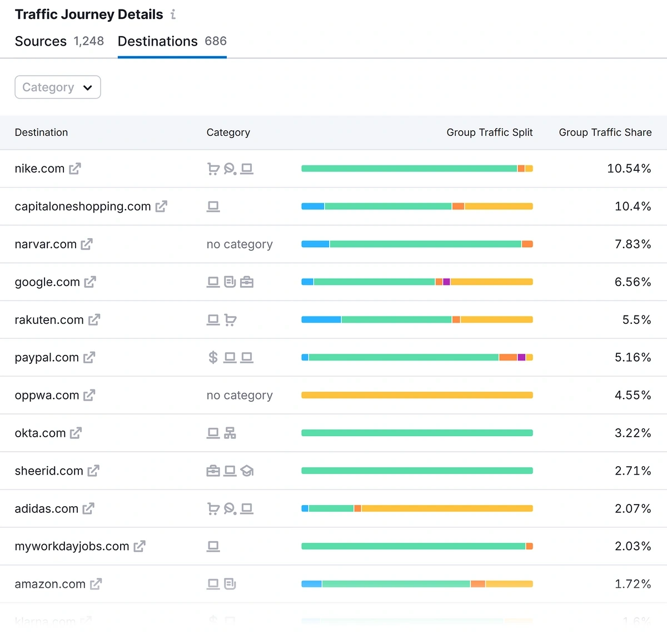Click the Category column header
Viewport: 667px width, 632px height.
(x=228, y=132)
